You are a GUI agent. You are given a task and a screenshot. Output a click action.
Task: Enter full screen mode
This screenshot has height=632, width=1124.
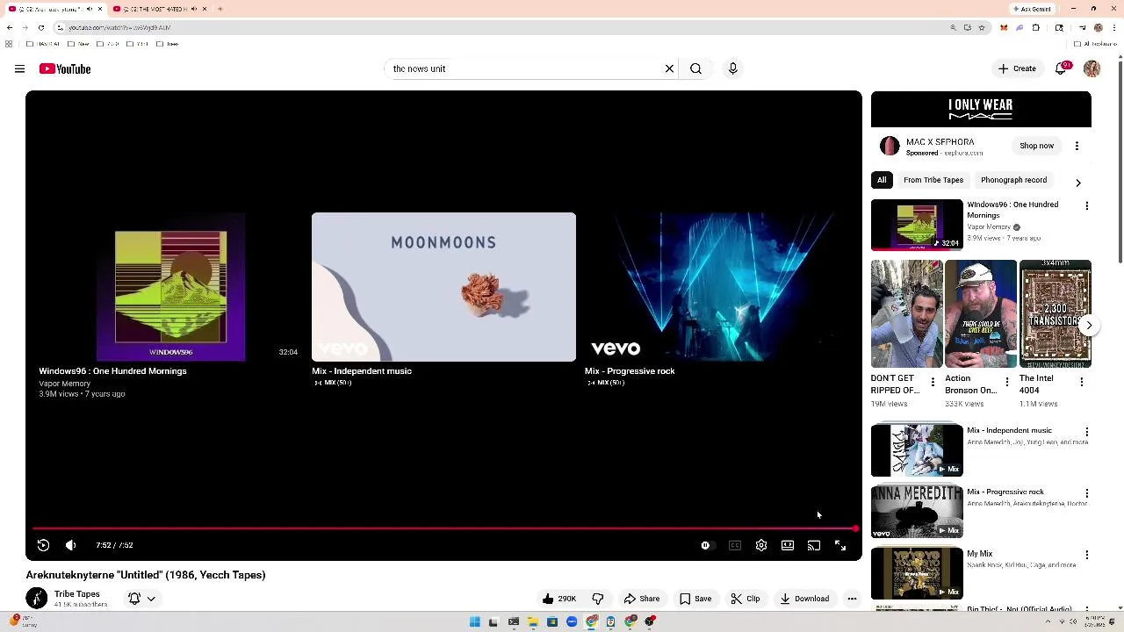(840, 545)
